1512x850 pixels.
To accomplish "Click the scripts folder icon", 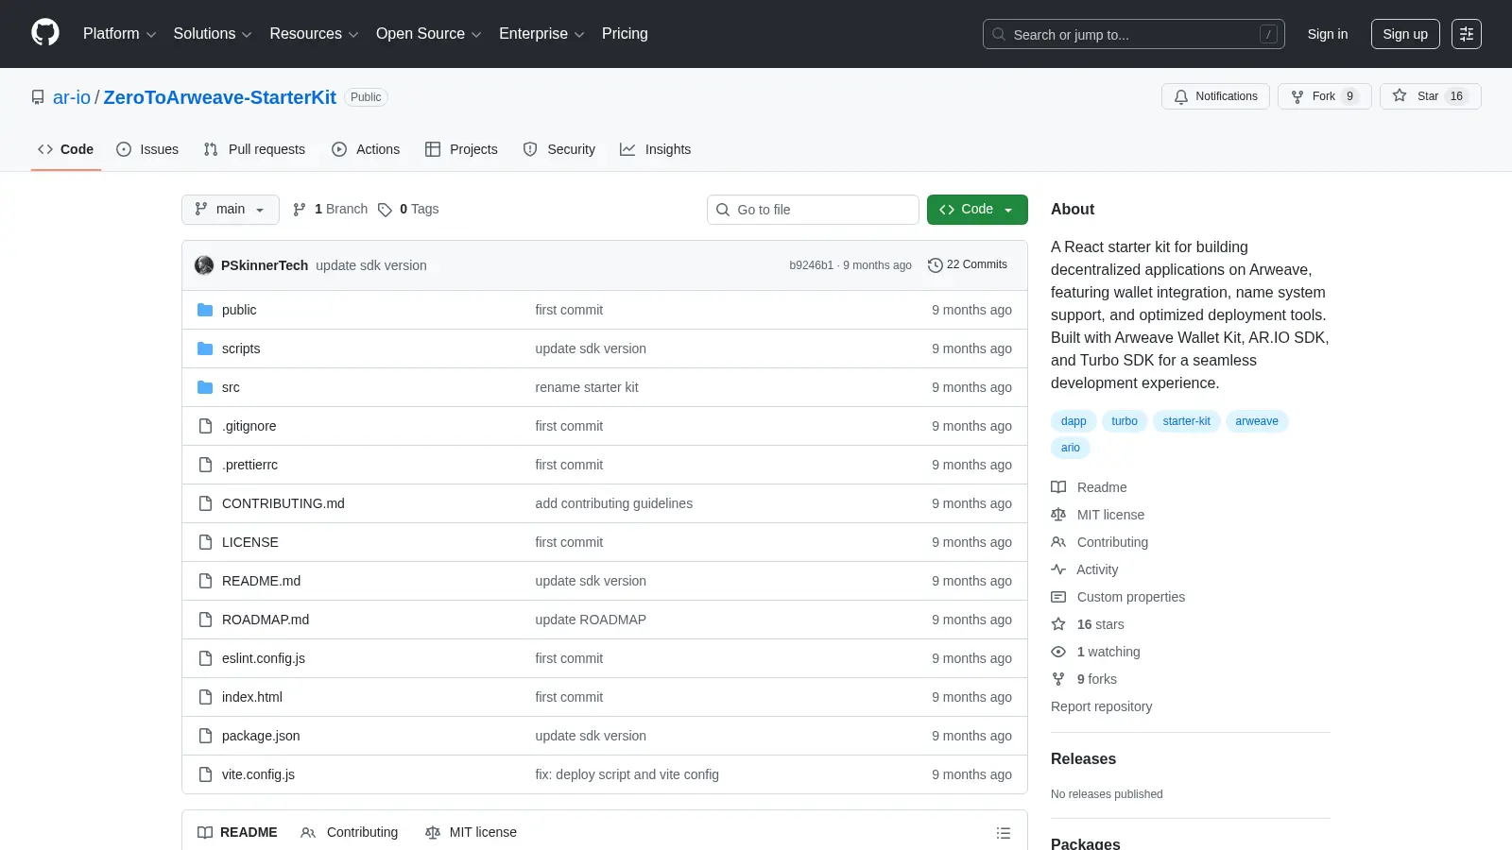I will (205, 348).
